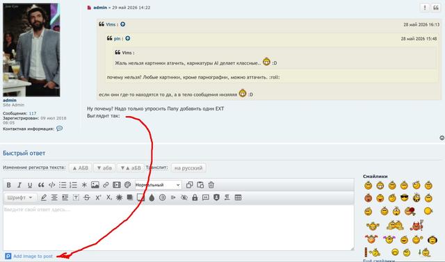445x262 pixels.
Task: Jump to Vims quoted post arrow
Action: pos(122,24)
